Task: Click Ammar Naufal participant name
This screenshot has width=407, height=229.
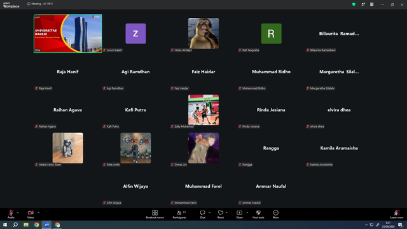Action: (x=271, y=186)
